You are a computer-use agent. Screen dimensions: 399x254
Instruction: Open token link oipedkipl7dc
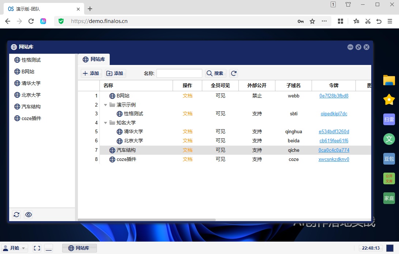pos(334,113)
